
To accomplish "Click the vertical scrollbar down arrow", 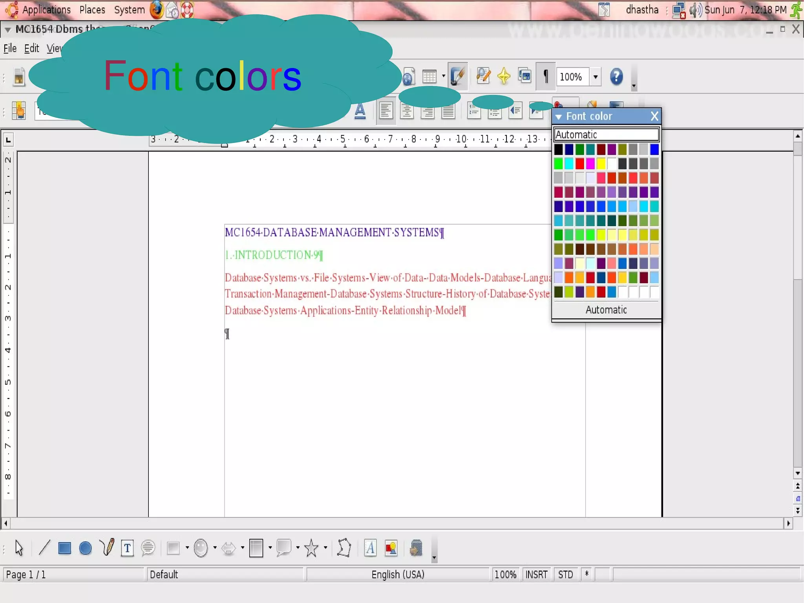I will pyautogui.click(x=797, y=473).
